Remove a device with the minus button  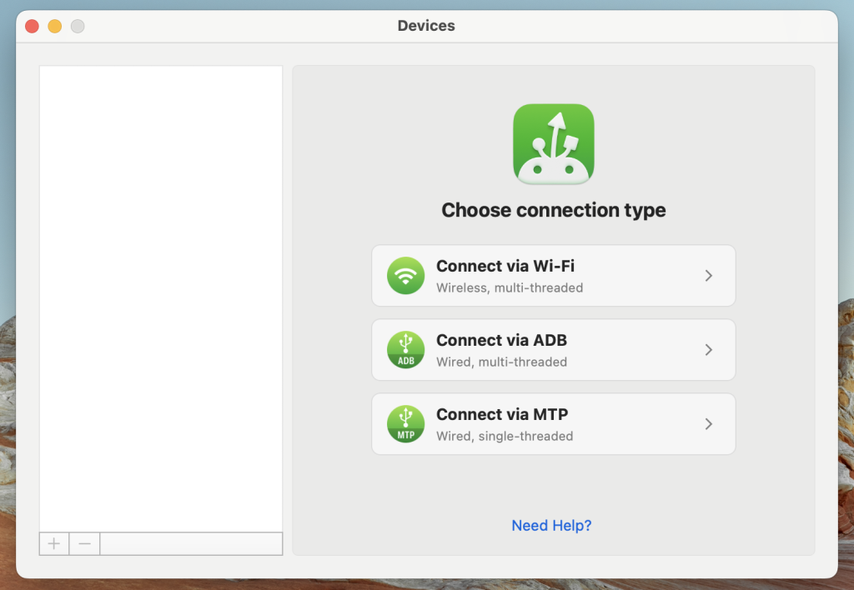(84, 544)
